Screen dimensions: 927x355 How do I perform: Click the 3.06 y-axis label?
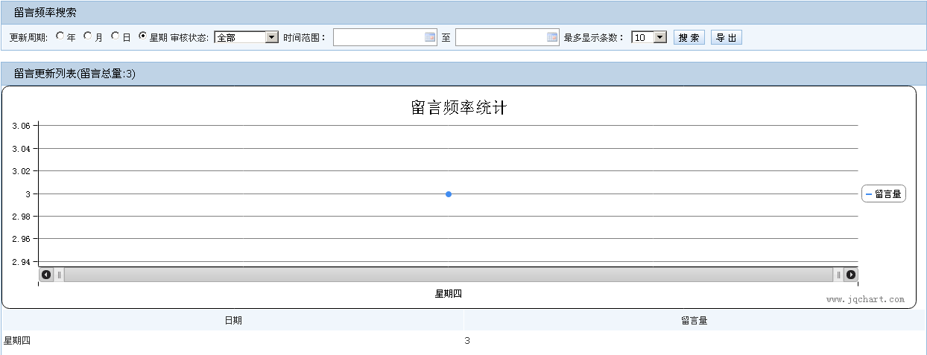click(x=21, y=126)
